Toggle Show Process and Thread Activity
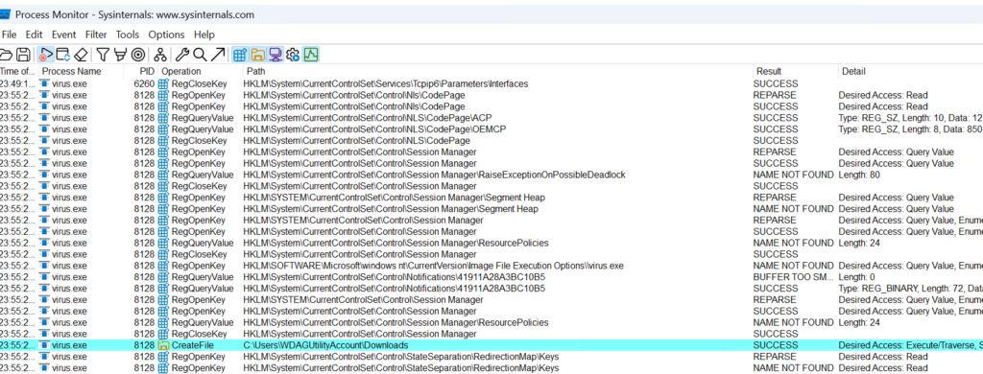The image size is (983, 374). pyautogui.click(x=292, y=55)
